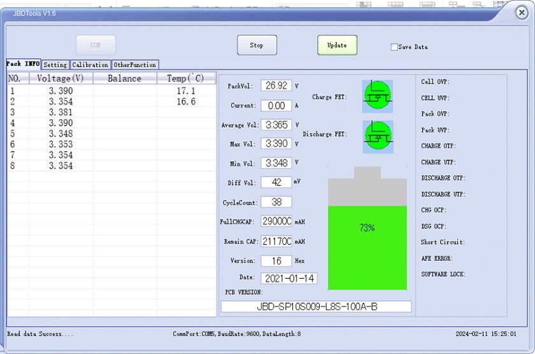Click the Pack OVP: status label
This screenshot has width=535, height=354.
pos(435,114)
